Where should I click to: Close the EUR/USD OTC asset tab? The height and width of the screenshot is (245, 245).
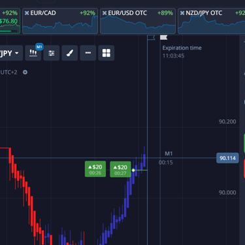tap(105, 13)
